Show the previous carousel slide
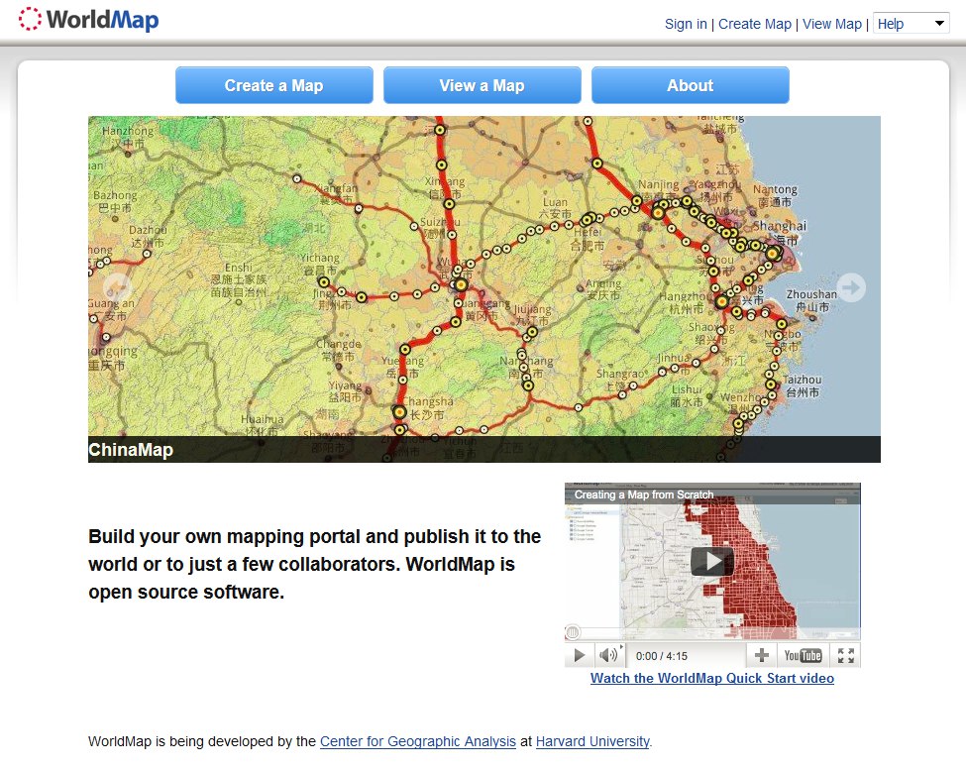966x770 pixels. pyautogui.click(x=117, y=287)
